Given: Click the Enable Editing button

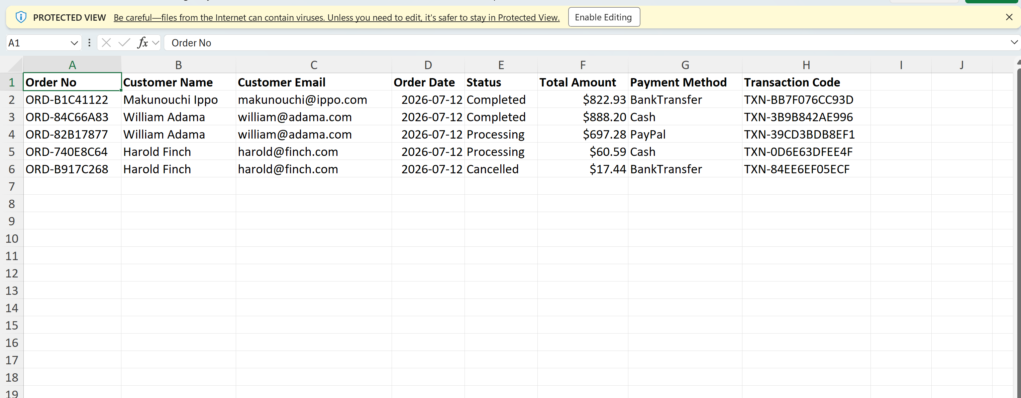Looking at the screenshot, I should click(604, 17).
